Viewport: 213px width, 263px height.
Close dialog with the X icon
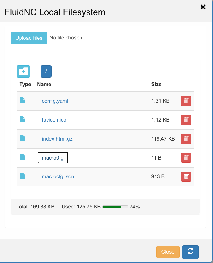pos(203,7)
